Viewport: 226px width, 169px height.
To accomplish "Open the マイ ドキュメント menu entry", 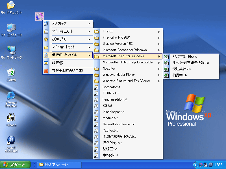I will click(68, 31).
